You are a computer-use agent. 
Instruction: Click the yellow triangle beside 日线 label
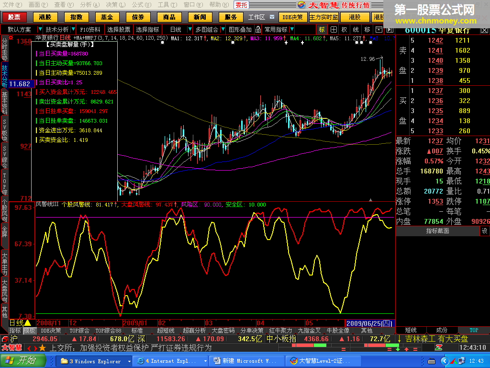[x=27, y=323]
